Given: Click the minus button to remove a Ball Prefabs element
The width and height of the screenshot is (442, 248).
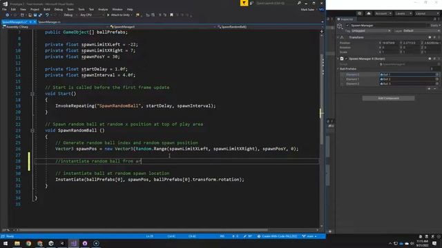Looking at the screenshot, I should [435, 89].
